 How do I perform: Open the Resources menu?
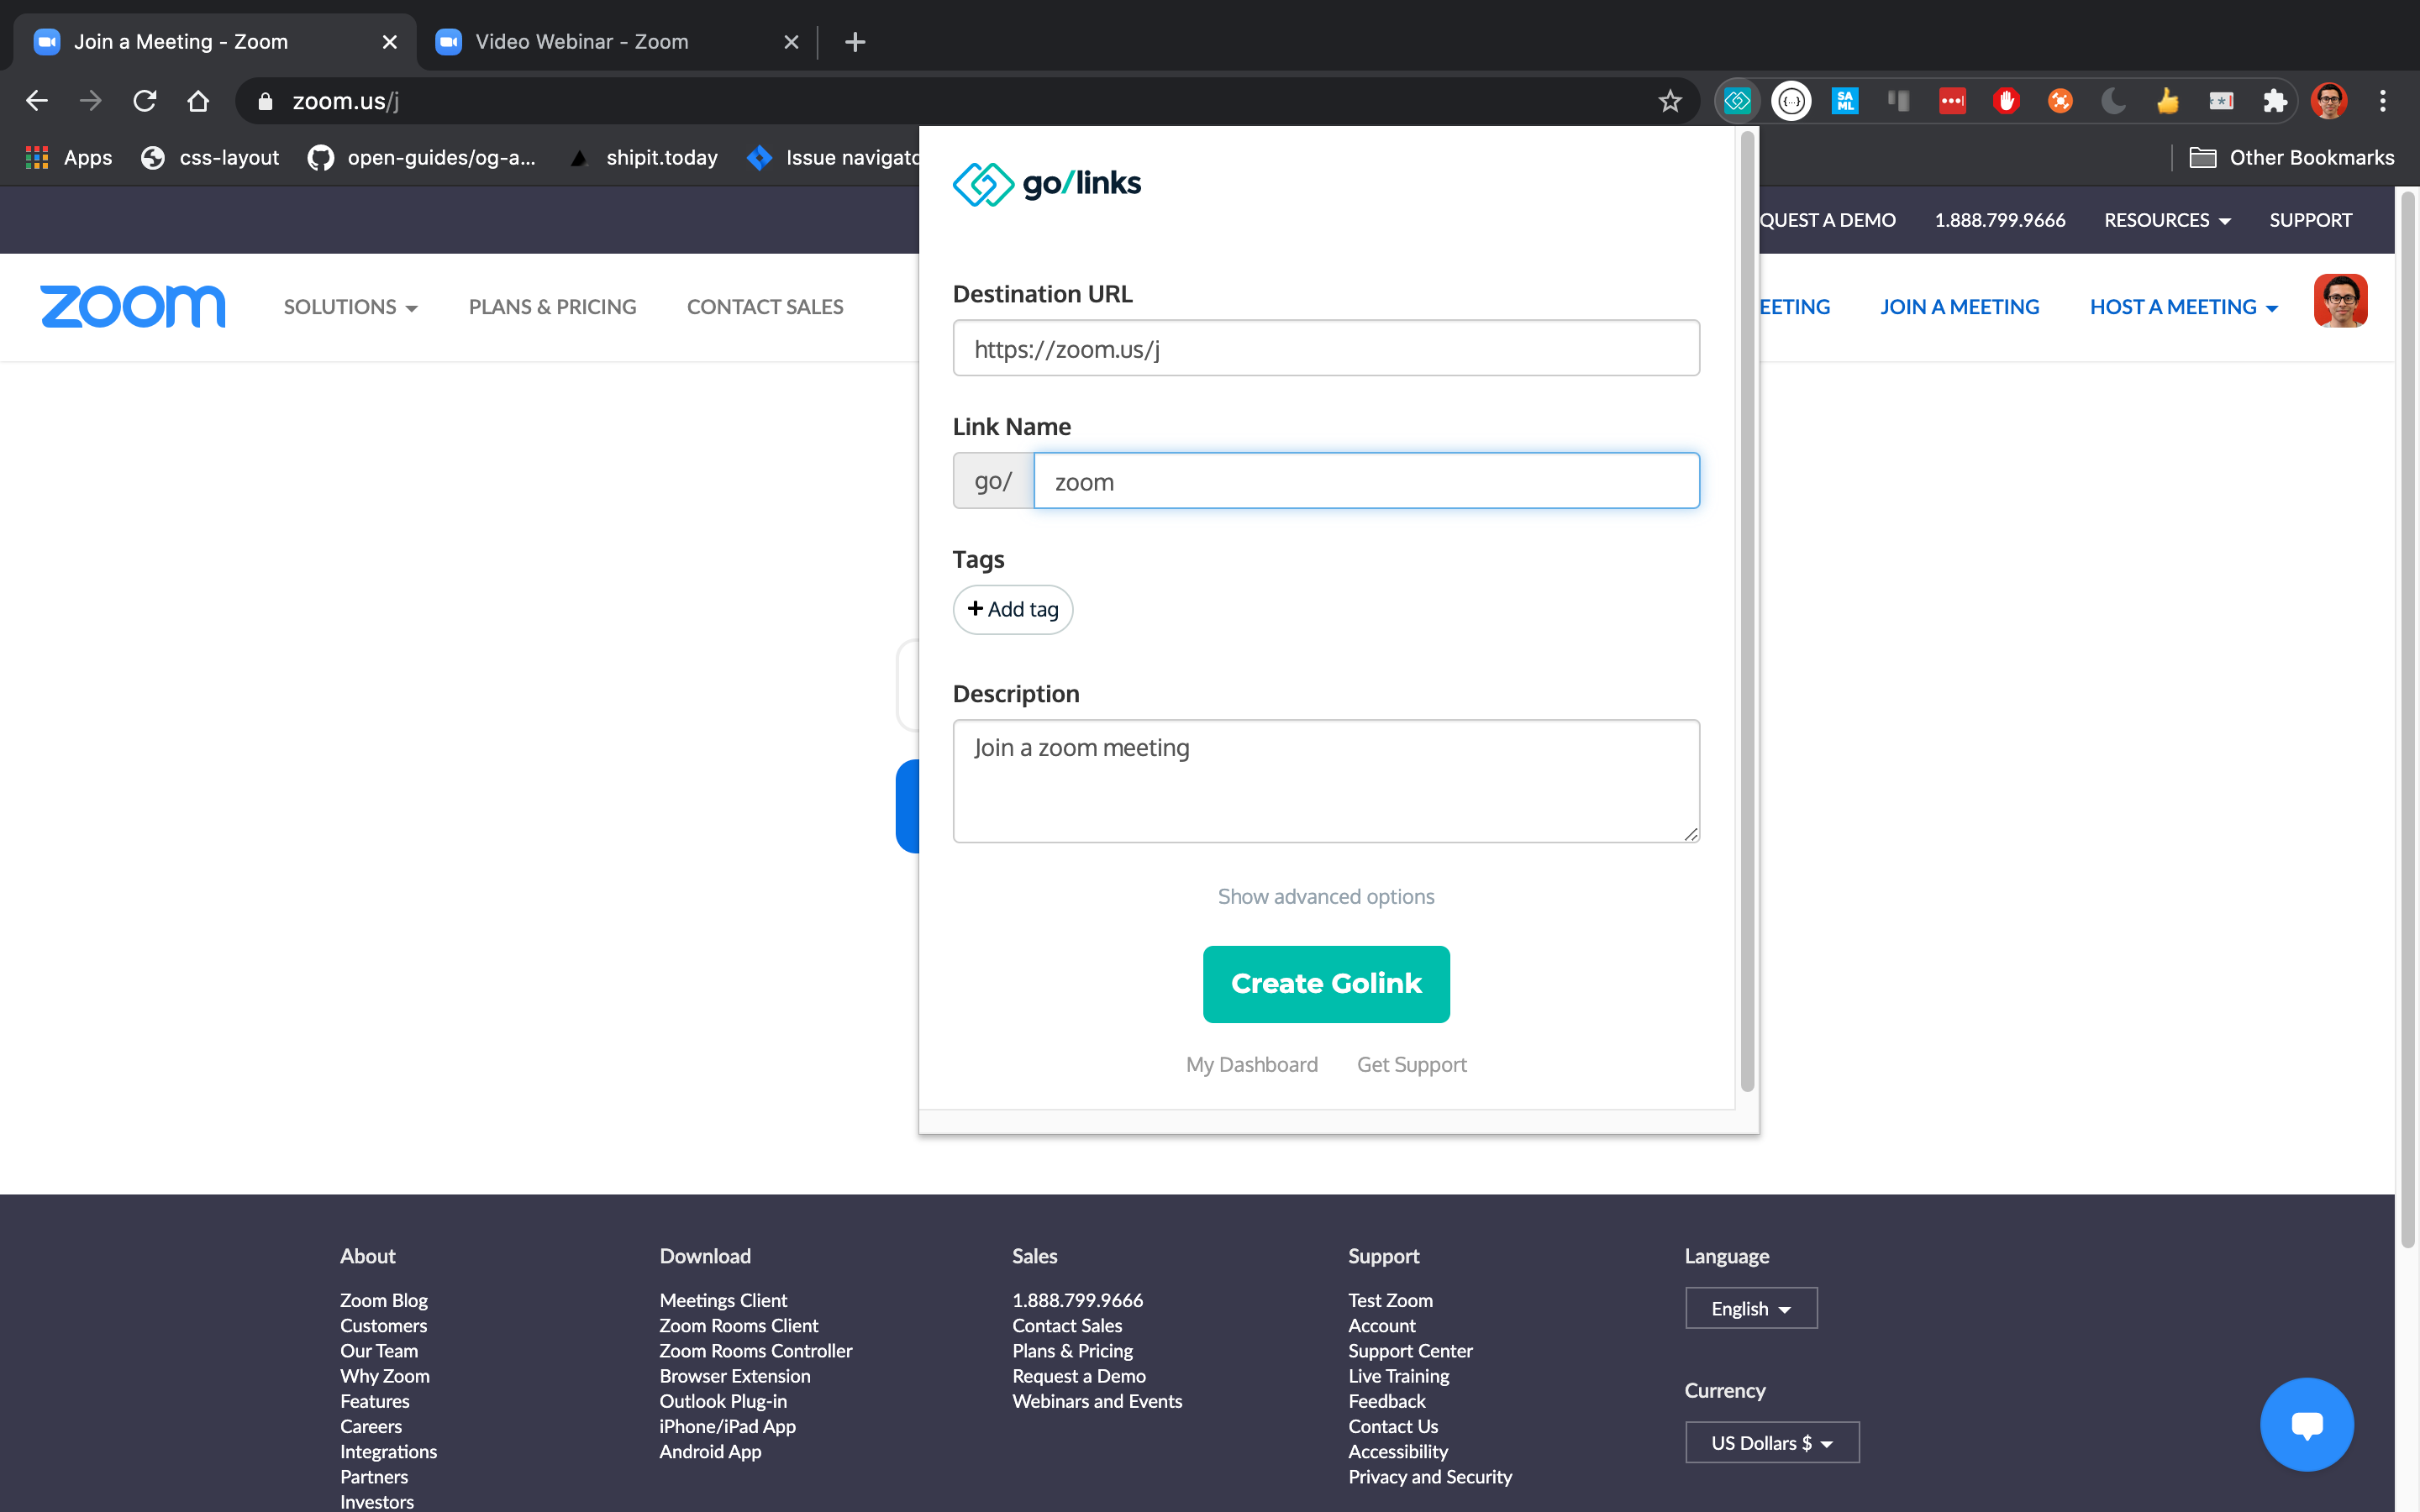pyautogui.click(x=2166, y=220)
